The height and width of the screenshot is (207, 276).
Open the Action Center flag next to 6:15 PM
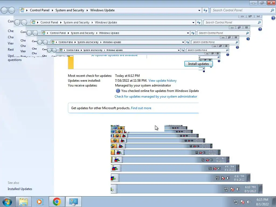click(242, 202)
